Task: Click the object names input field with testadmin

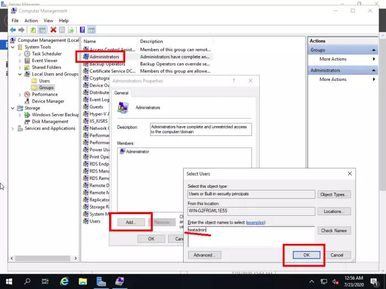Action: [x=251, y=237]
